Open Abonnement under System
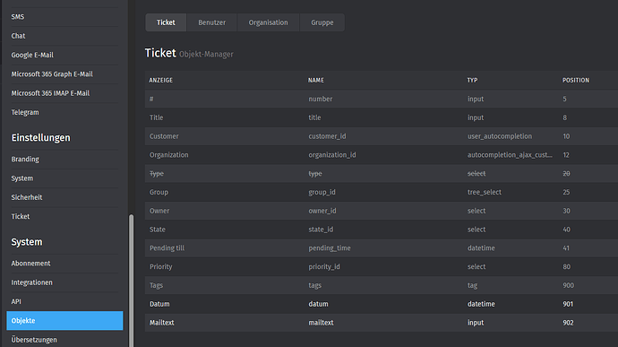The height and width of the screenshot is (347, 618). 30,264
